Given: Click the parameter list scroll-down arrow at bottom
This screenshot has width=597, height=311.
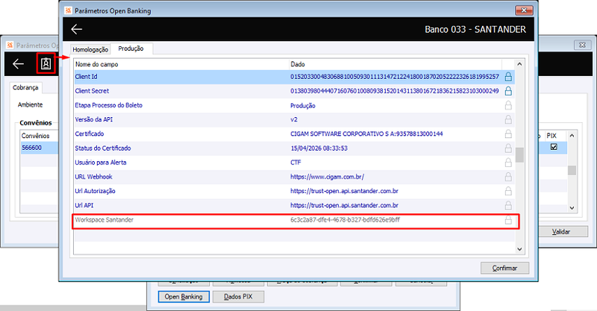Looking at the screenshot, I should [519, 249].
